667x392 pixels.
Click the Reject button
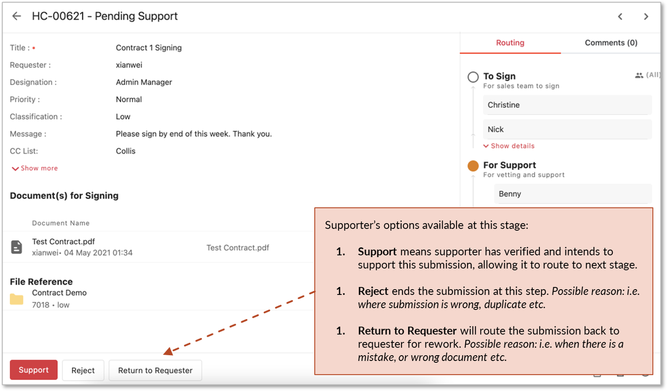[x=83, y=370]
